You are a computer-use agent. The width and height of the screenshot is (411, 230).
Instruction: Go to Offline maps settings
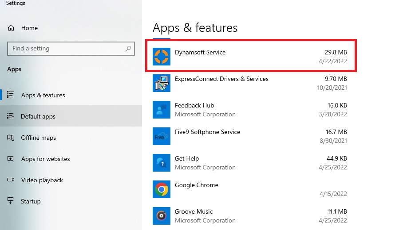(39, 138)
